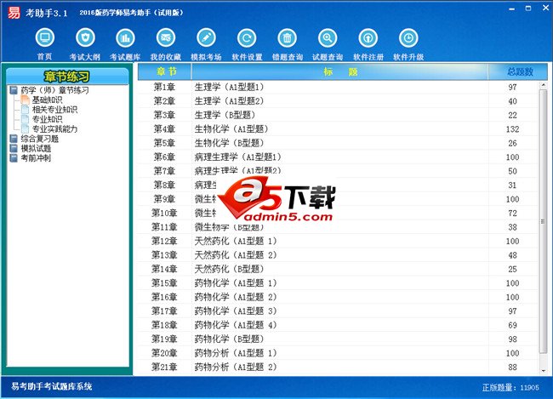
Task: Sort by the 总题数 column header
Action: 518,71
